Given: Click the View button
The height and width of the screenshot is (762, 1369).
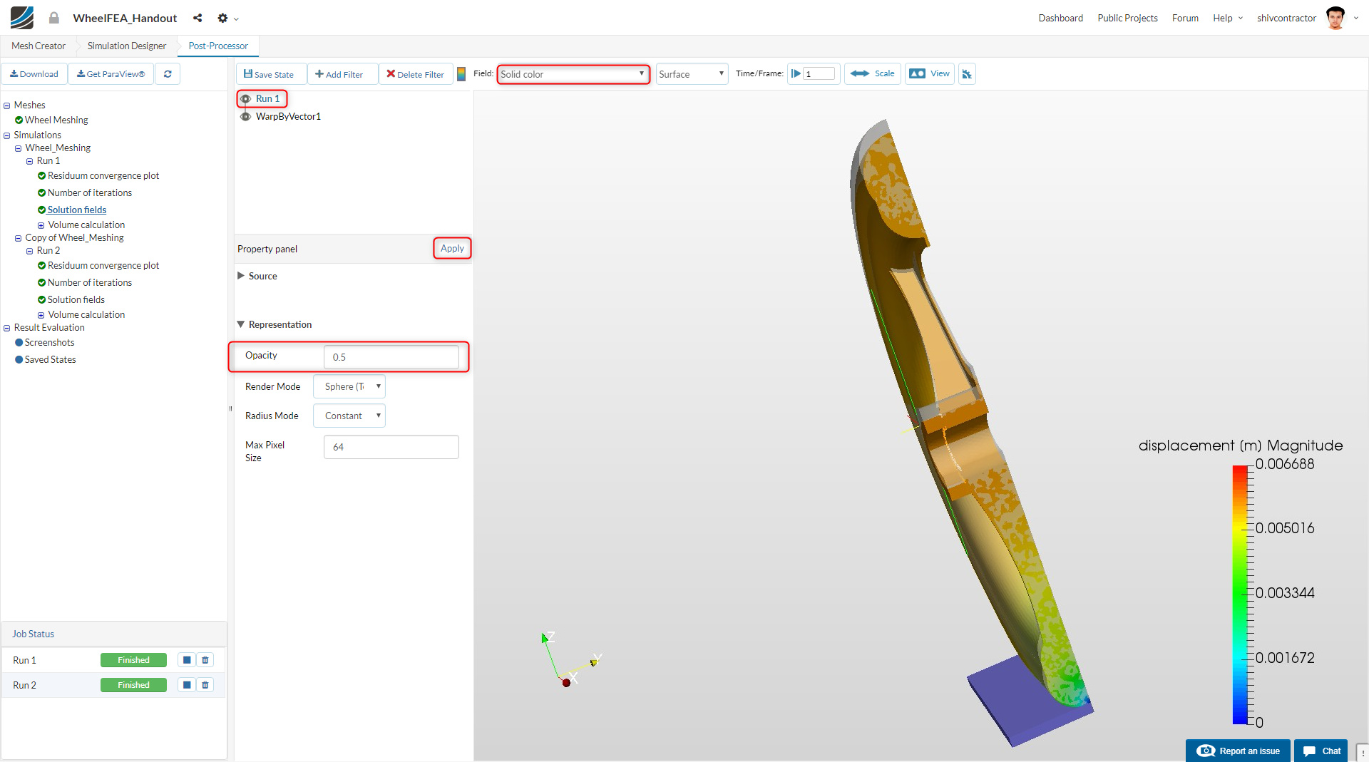Looking at the screenshot, I should click(930, 74).
